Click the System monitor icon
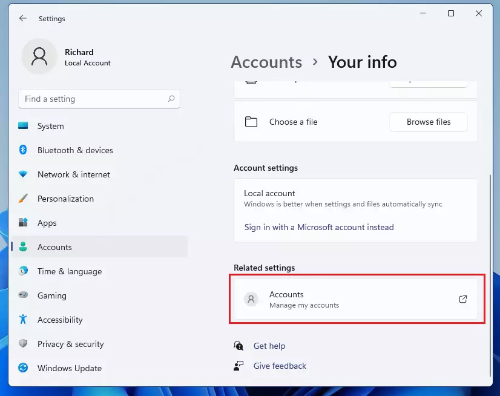 point(23,126)
